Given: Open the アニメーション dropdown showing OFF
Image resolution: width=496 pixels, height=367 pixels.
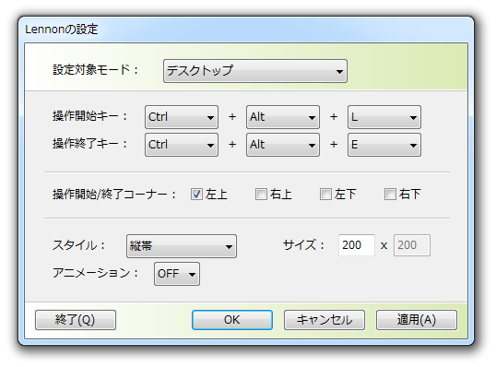Looking at the screenshot, I should pos(177,274).
